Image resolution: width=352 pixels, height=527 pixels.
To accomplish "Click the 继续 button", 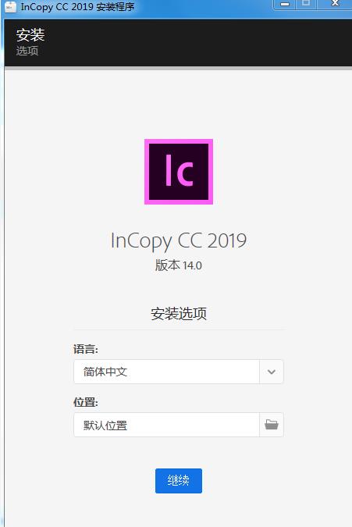I will [x=179, y=481].
